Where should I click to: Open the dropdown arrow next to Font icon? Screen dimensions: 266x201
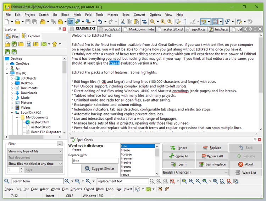(x=233, y=22)
